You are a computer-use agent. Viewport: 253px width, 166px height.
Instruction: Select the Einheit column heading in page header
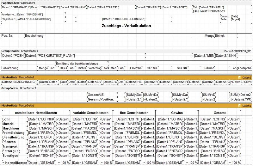pos(220,36)
